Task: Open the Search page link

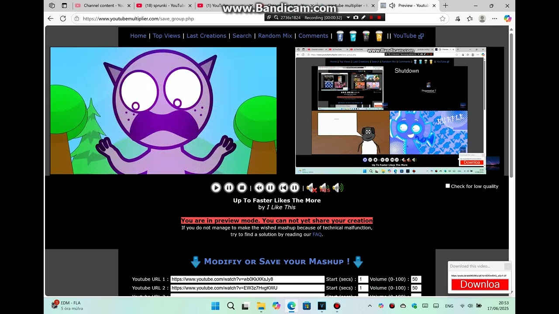Action: (242, 36)
